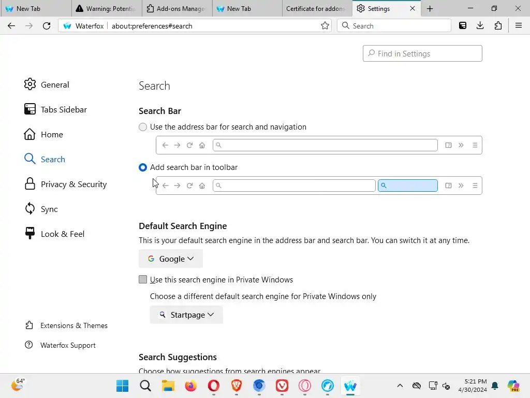Click the cloud sync-off tray icon
Image resolution: width=530 pixels, height=398 pixels.
[417, 386]
